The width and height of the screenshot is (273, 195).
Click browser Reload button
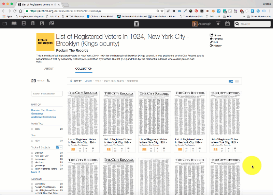pos(15,11)
